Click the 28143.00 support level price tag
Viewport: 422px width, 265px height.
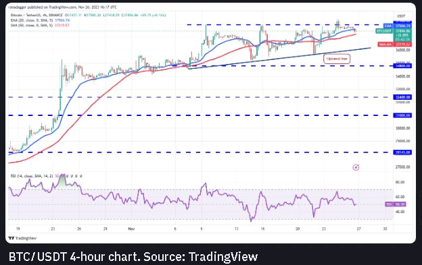(x=402, y=152)
